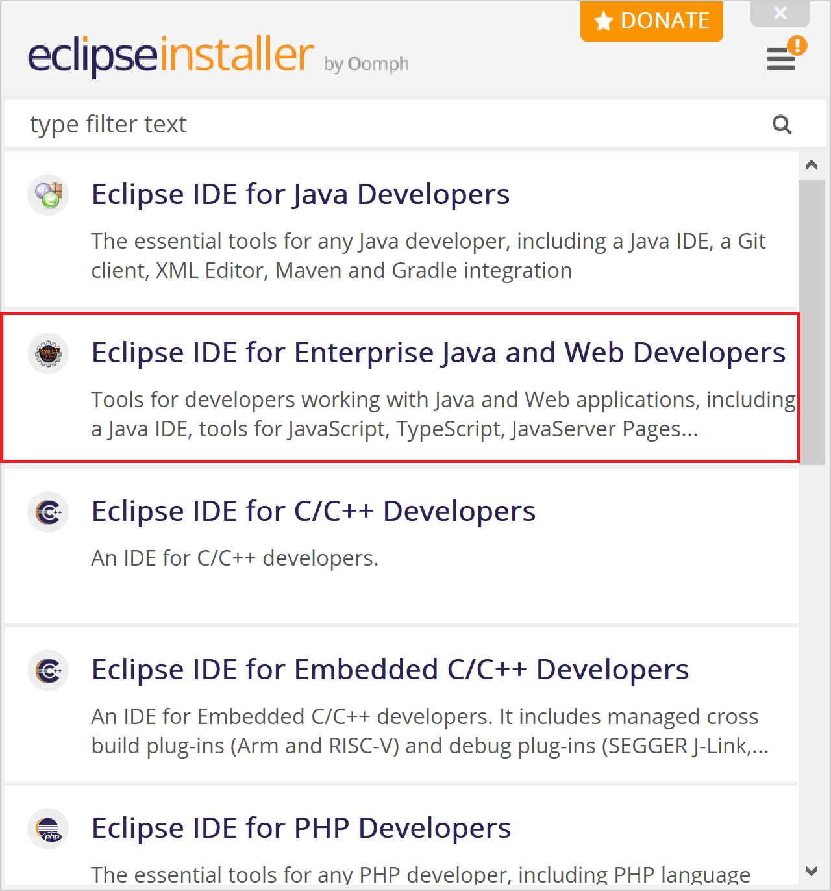Image resolution: width=831 pixels, height=891 pixels.
Task: Click the vertical scrollbar thumb
Action: tap(812, 322)
